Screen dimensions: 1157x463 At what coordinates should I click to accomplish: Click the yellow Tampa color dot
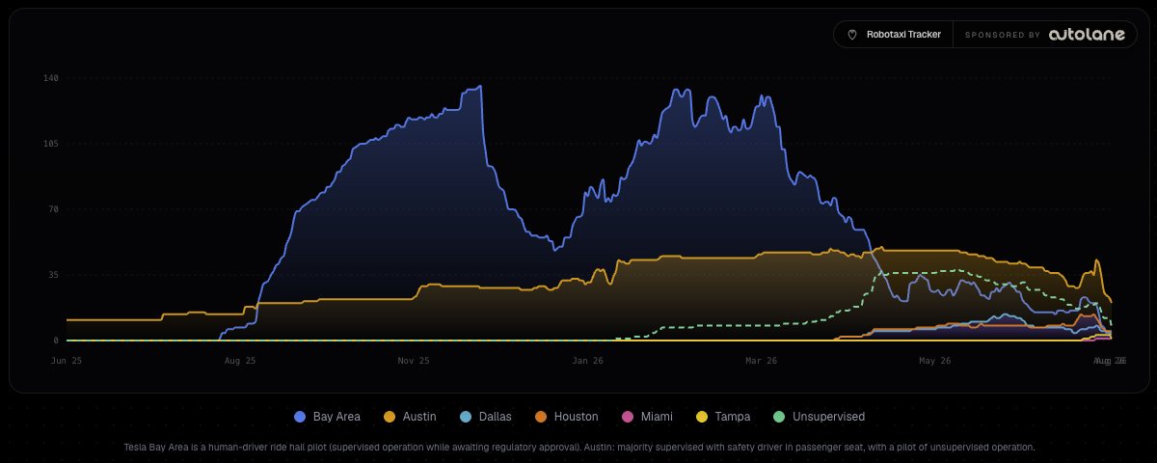tap(702, 417)
